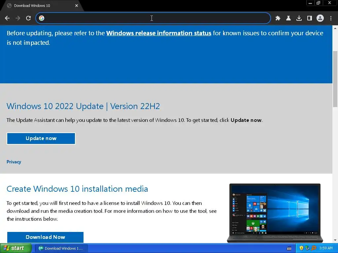Click the Windows 10 laptop image

click(x=275, y=213)
